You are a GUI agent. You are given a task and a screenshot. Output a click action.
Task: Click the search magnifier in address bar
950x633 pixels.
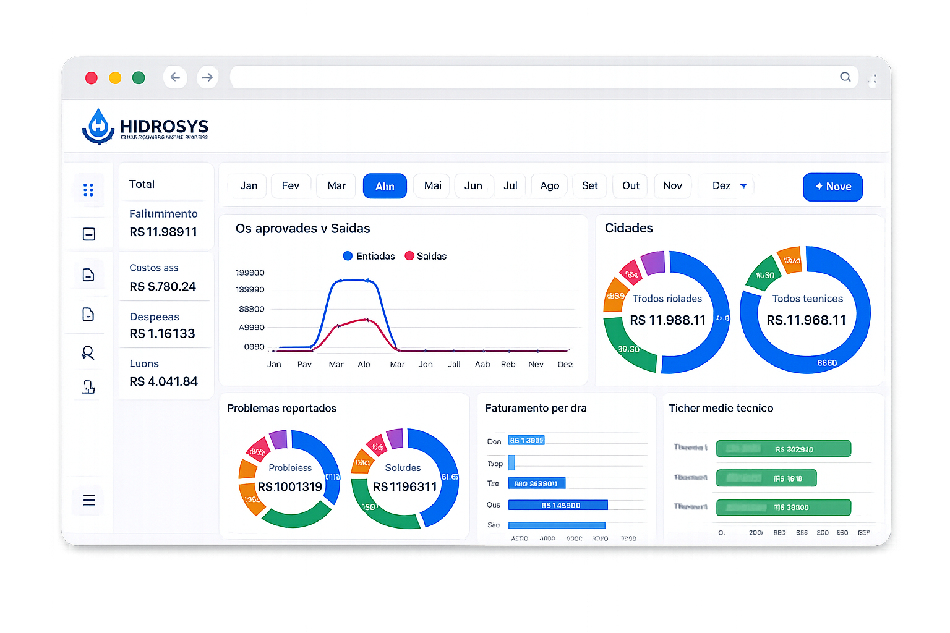(845, 77)
